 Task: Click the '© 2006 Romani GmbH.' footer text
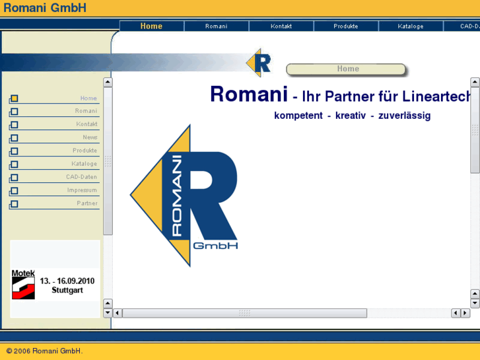44,351
